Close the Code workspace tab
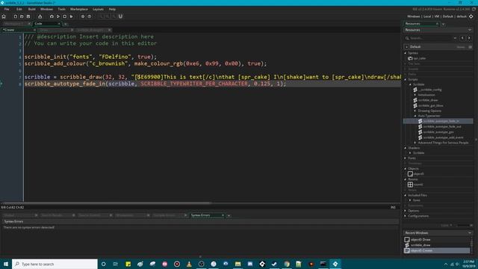 click(x=59, y=23)
